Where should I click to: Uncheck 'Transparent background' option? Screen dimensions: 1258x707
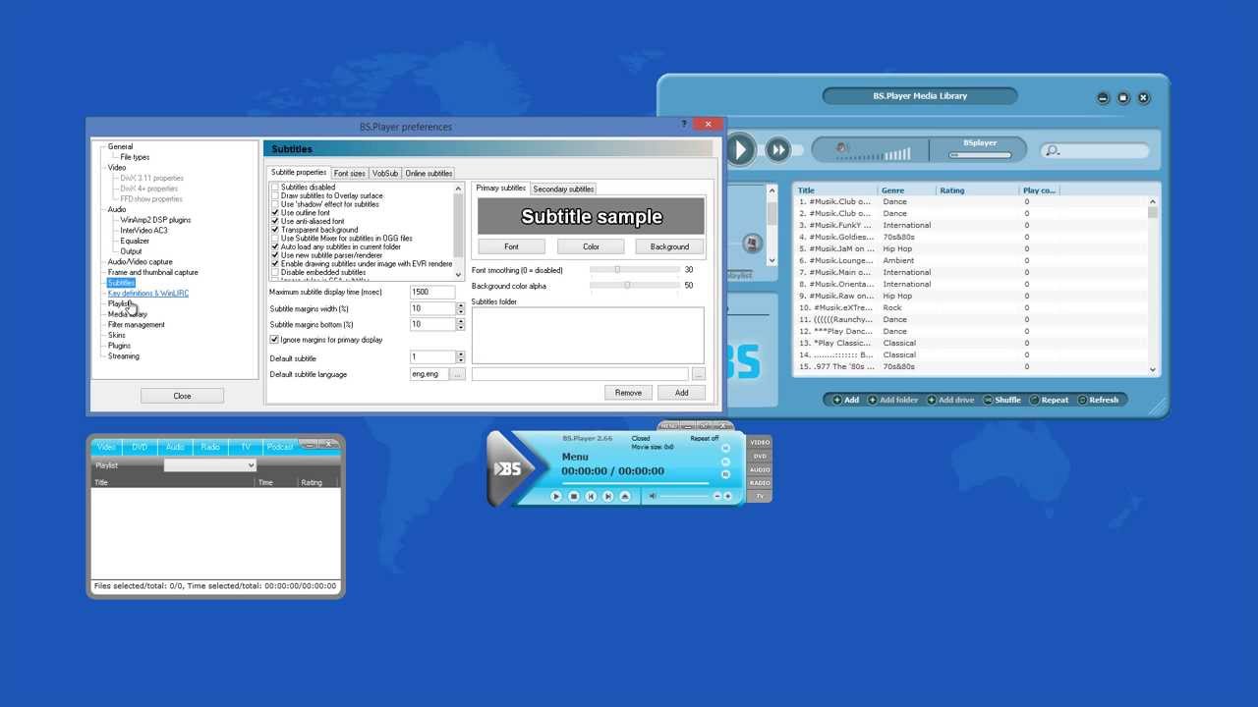coord(275,230)
